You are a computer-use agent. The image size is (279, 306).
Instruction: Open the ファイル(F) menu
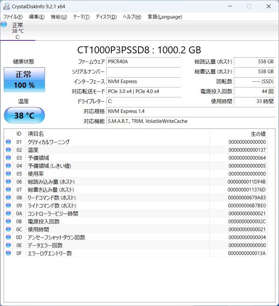(13, 17)
